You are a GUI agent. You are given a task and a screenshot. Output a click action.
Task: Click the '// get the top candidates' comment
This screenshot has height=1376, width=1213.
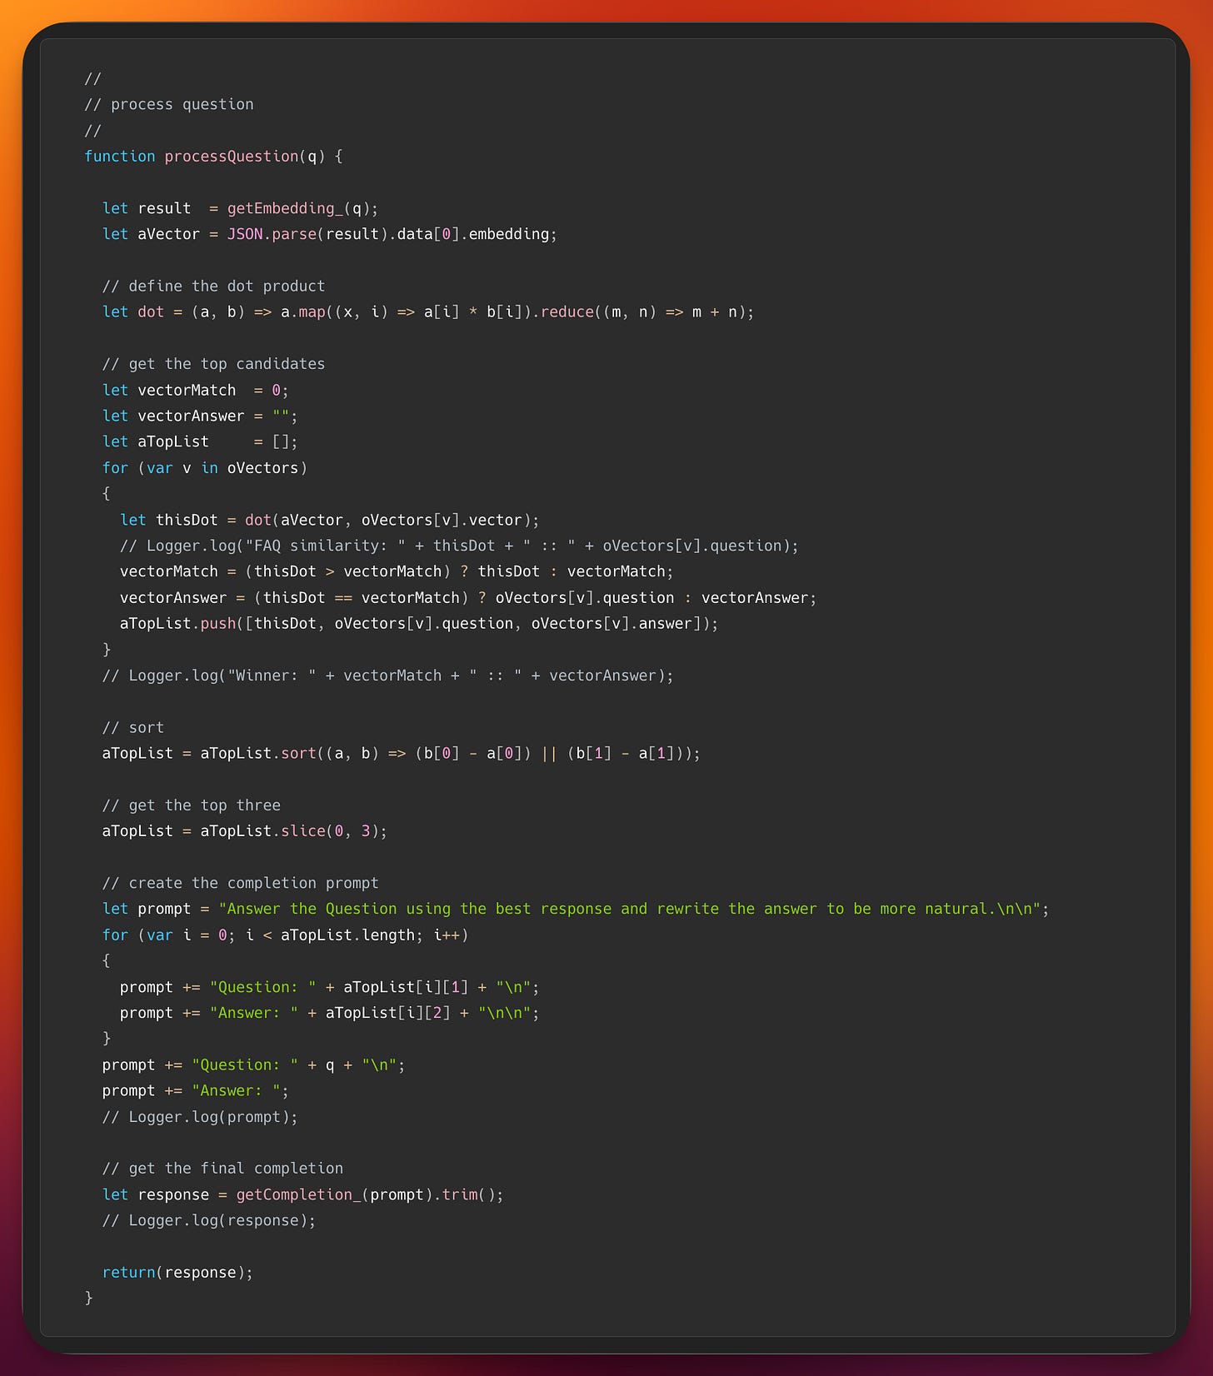(213, 364)
